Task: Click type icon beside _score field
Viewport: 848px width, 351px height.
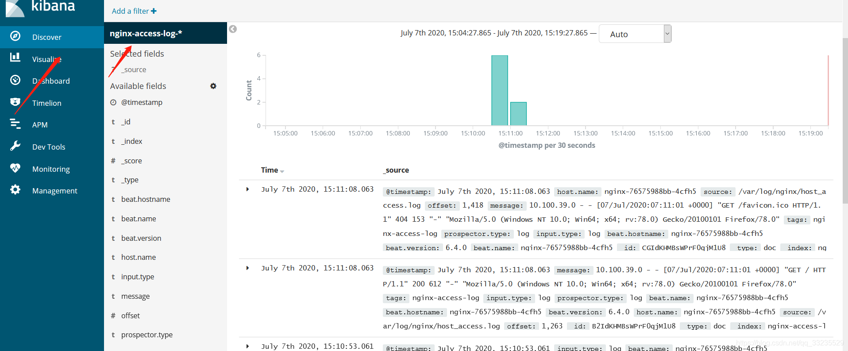Action: [113, 161]
